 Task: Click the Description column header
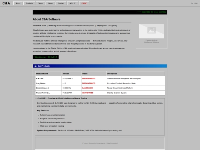pyautogui.click(x=136, y=74)
